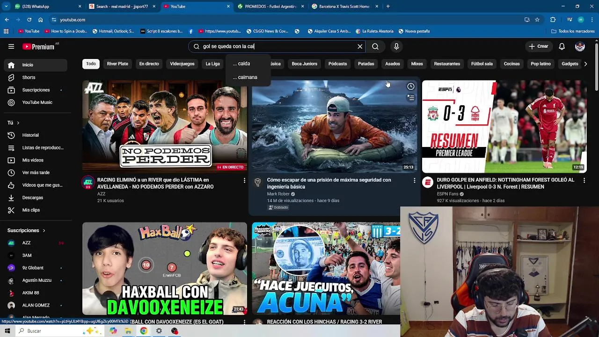Open 3AM subscription in the sidebar

[36, 256]
